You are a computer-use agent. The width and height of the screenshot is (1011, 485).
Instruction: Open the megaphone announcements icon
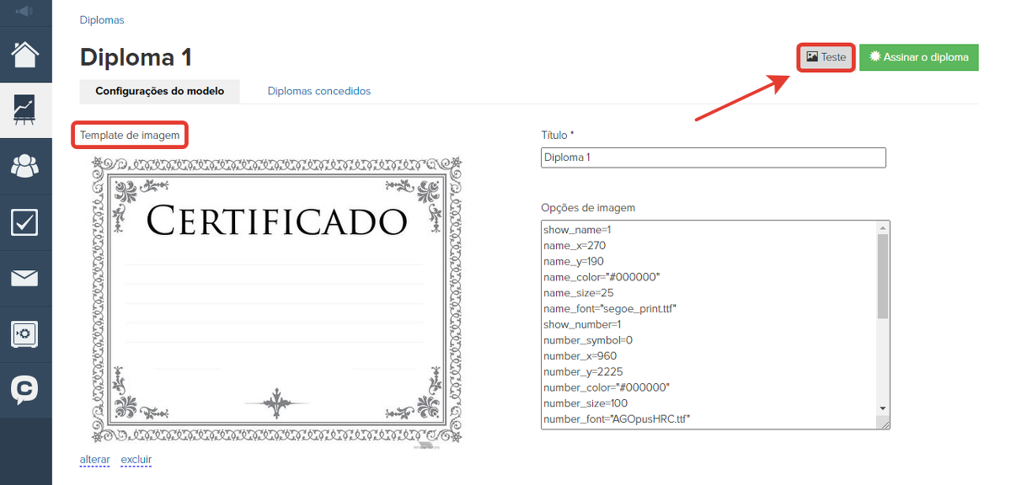tap(25, 12)
